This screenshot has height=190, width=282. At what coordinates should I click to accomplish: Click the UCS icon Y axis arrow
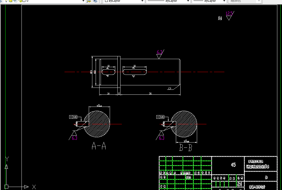tap(6, 167)
